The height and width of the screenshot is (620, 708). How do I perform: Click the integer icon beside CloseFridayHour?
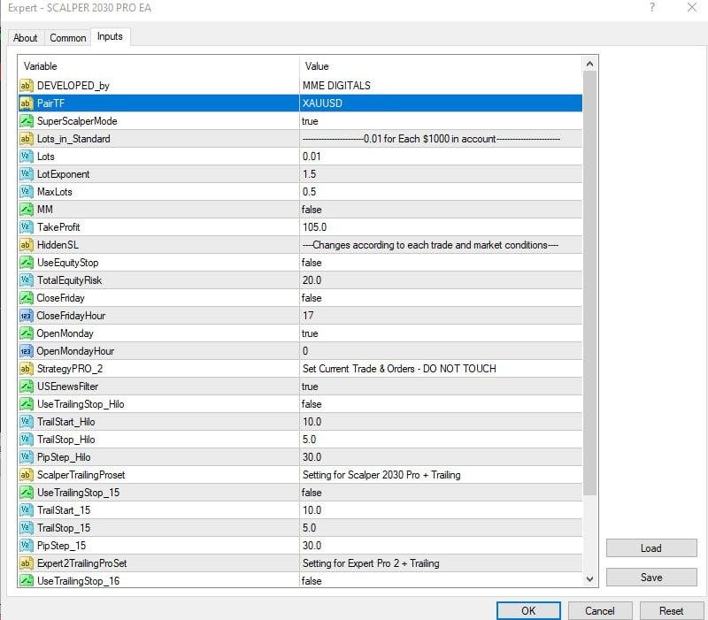coord(26,316)
